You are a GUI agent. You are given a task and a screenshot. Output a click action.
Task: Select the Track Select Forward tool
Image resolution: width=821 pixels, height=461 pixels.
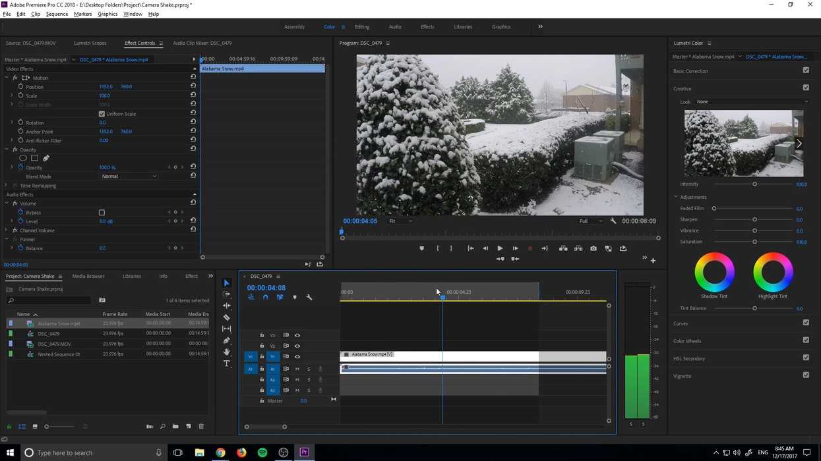coord(227,294)
